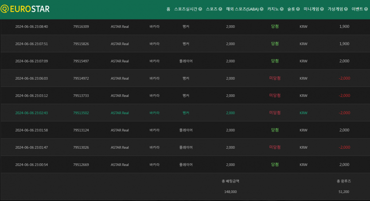Select highlighted bet ID 79513502
The image size is (370, 201).
coord(81,113)
